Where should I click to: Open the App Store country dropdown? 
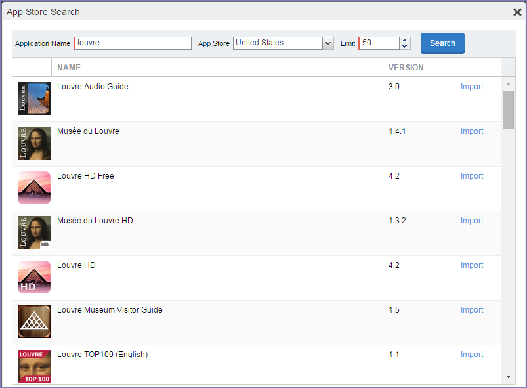tap(327, 43)
